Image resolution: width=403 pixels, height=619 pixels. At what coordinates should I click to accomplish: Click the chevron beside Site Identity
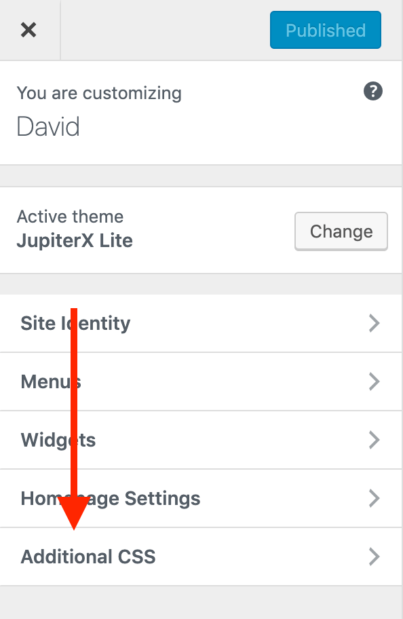[x=374, y=323]
